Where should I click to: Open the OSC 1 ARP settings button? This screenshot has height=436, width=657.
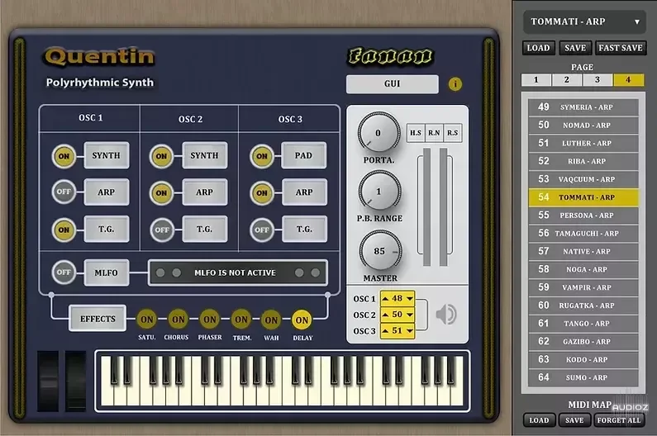[107, 192]
